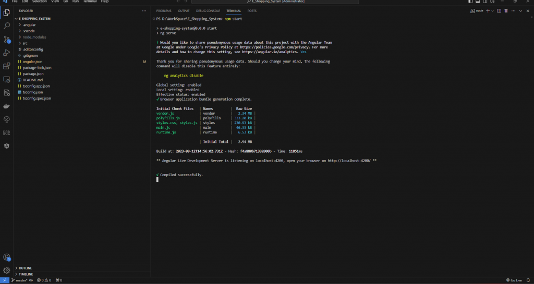Open the Search view in activity bar
The image size is (534, 284).
pyautogui.click(x=6, y=26)
